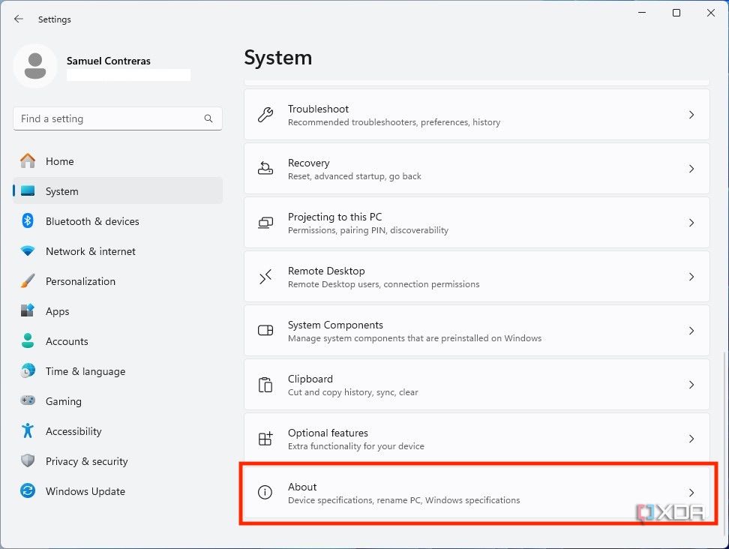The width and height of the screenshot is (729, 549).
Task: Click the Windows Update refresh icon
Action: point(28,490)
